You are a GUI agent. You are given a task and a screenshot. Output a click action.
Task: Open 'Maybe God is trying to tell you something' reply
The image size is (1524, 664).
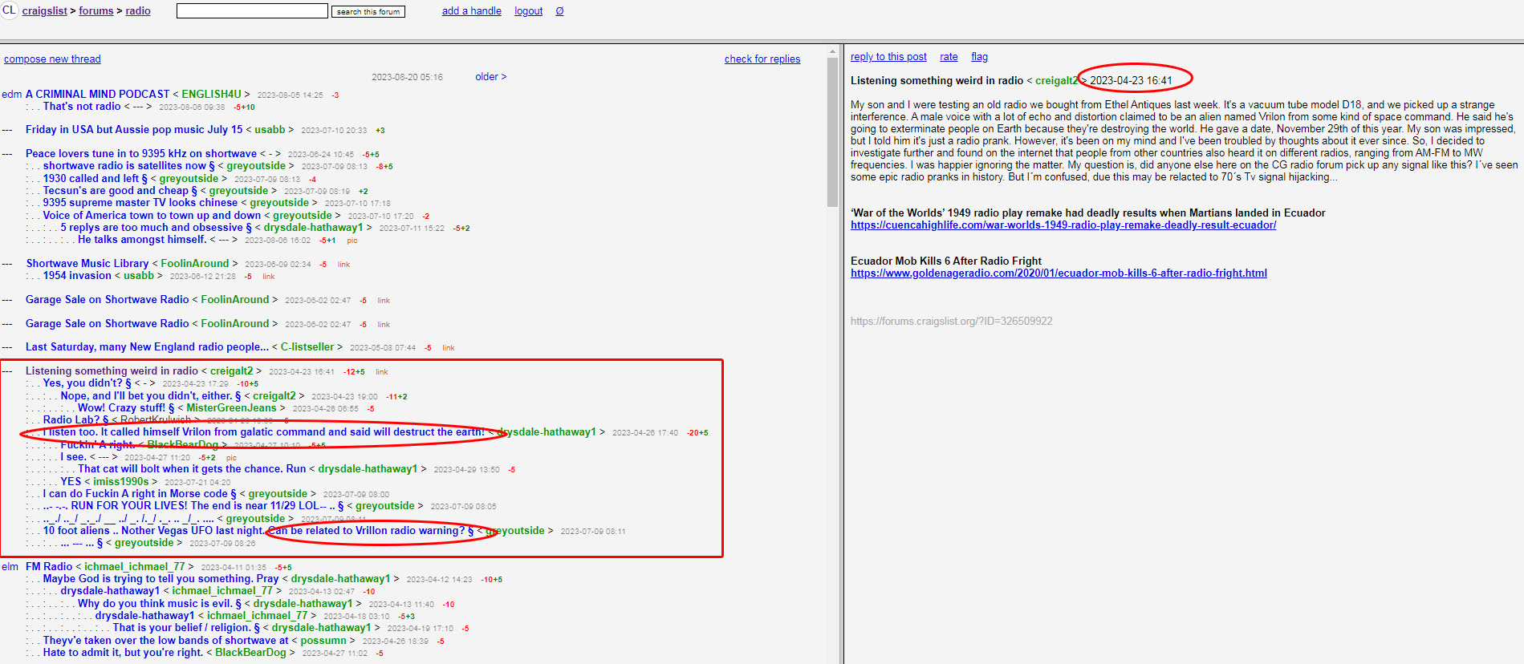click(161, 579)
